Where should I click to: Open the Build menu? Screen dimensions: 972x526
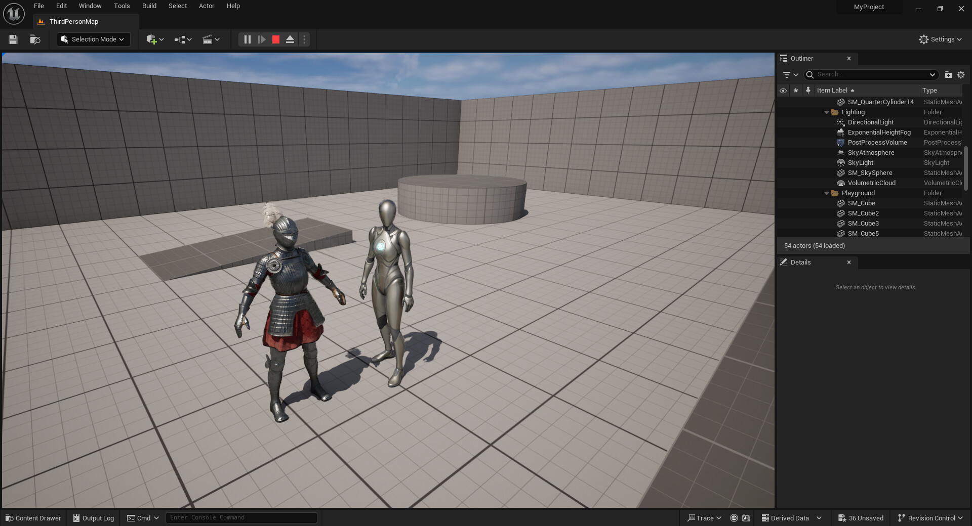click(149, 6)
